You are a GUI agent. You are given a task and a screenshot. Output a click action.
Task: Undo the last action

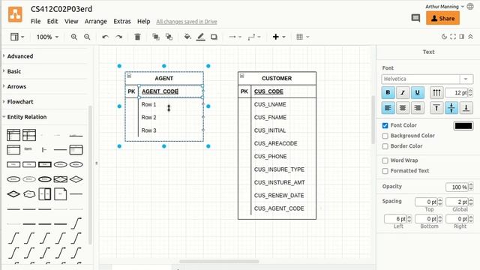coord(105,37)
